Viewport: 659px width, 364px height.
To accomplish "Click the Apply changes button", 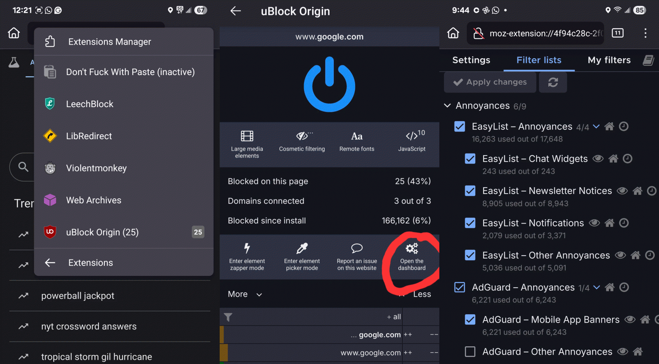I will (x=490, y=82).
